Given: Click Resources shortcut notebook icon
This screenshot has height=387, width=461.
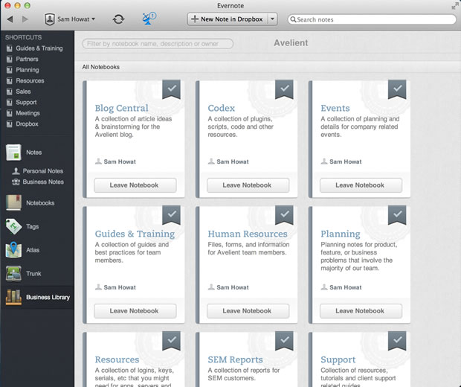Looking at the screenshot, I should coord(10,80).
